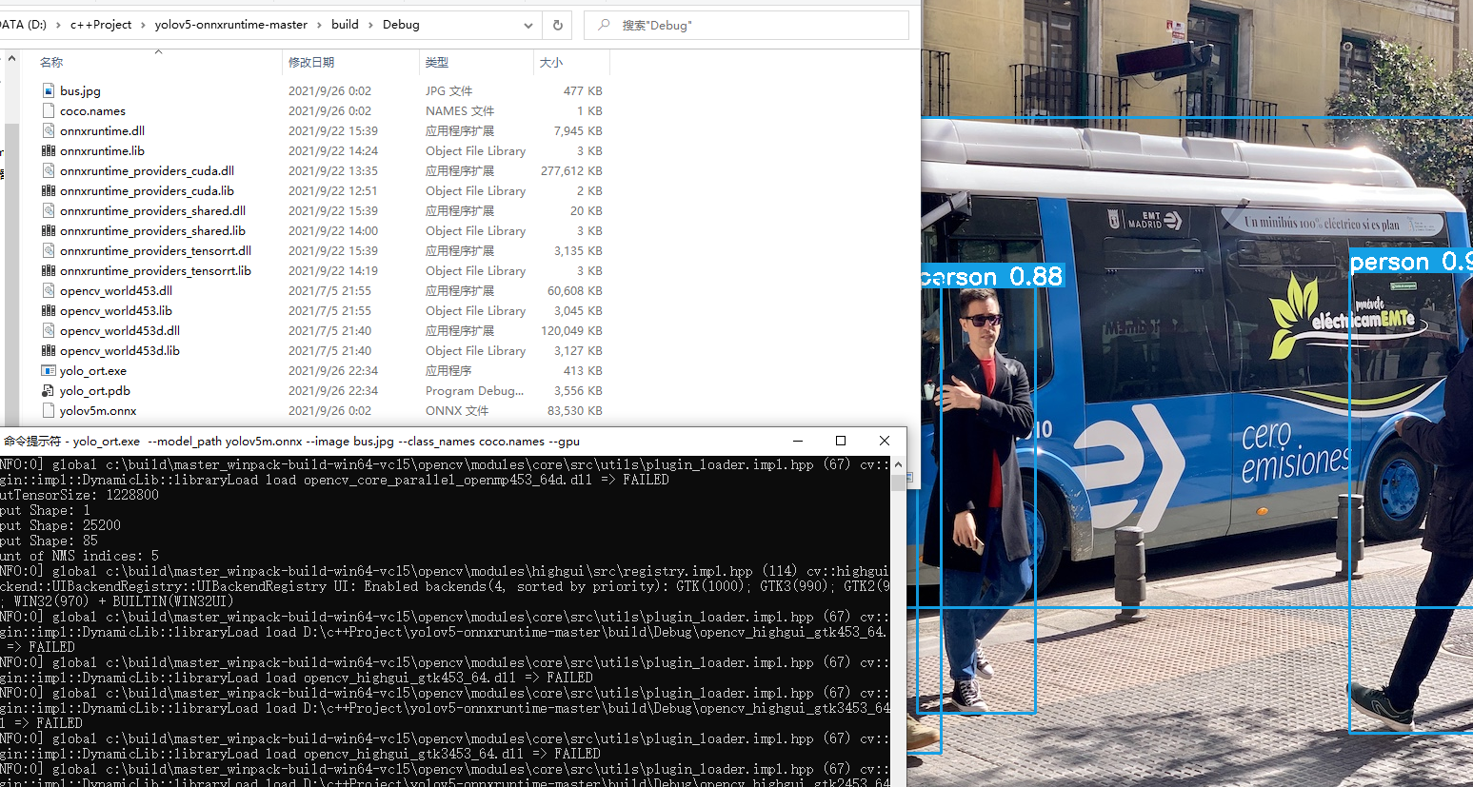Image resolution: width=1473 pixels, height=787 pixels.
Task: Select the coco.names file icon
Action: tap(48, 110)
